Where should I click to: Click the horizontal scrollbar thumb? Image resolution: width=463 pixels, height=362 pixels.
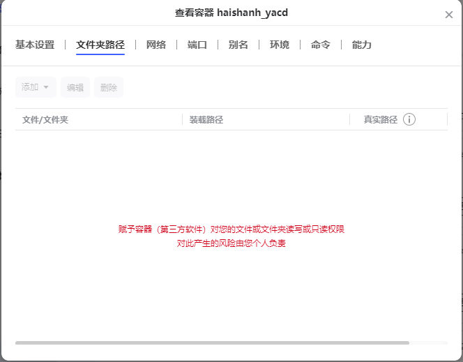point(212,342)
